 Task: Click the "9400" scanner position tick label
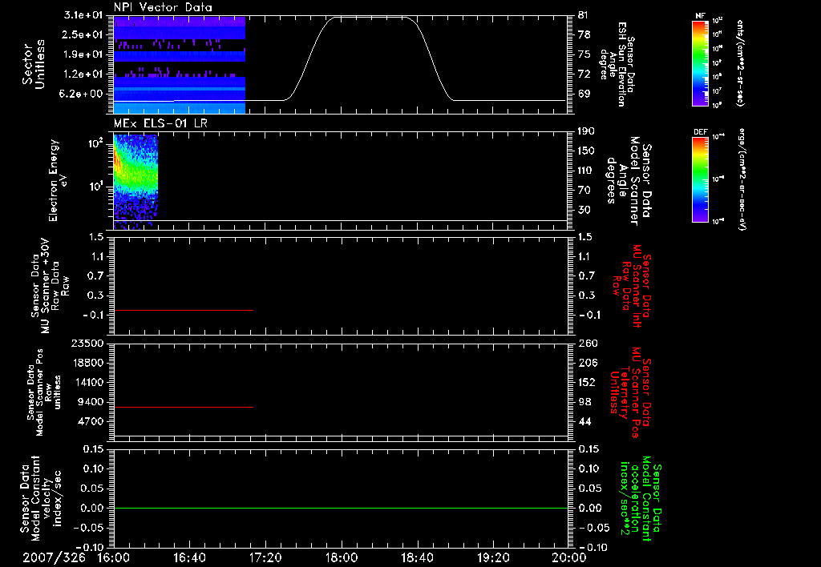(90, 402)
